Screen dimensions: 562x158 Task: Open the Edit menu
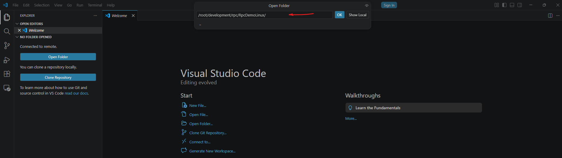point(26,5)
